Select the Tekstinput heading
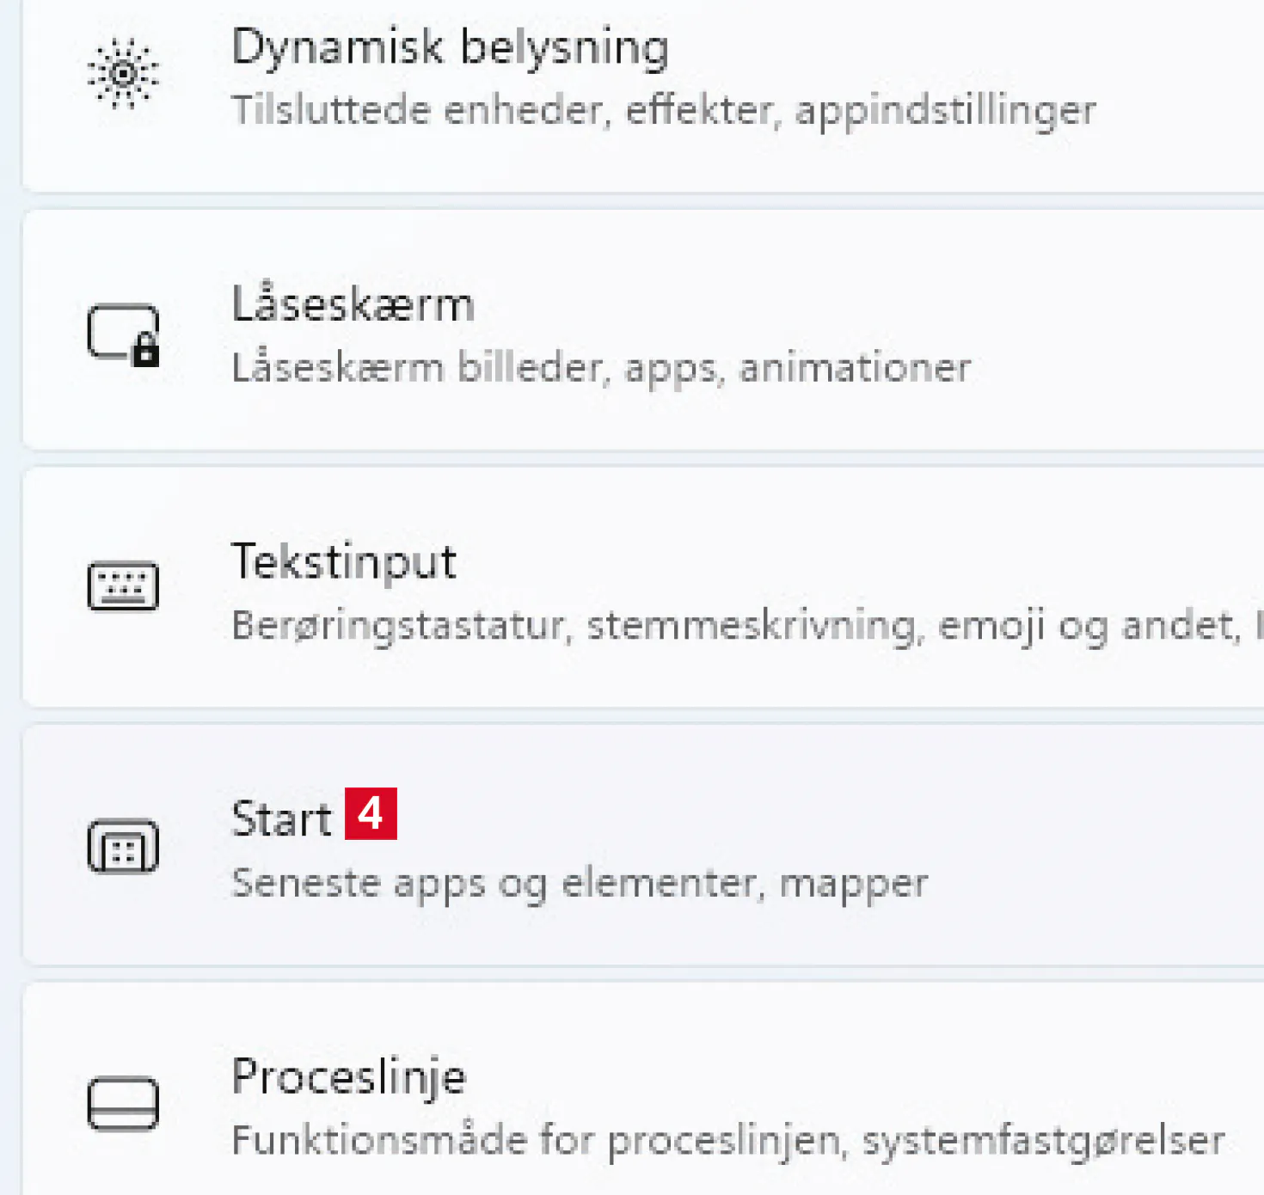This screenshot has width=1264, height=1195. coord(343,562)
